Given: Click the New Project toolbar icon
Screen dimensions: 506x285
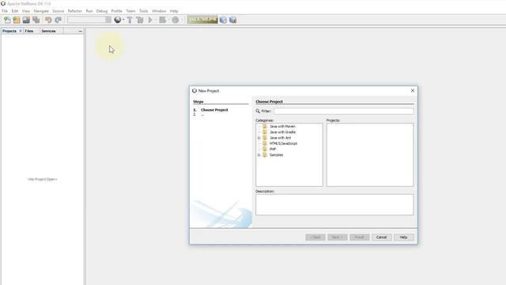Looking at the screenshot, I should 17,20.
